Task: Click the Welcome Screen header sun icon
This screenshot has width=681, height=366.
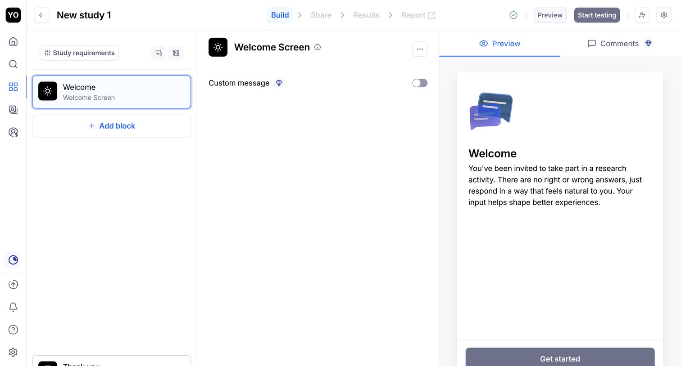Action: click(218, 47)
